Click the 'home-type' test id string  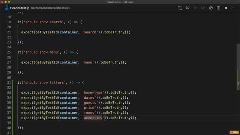pos(93,93)
